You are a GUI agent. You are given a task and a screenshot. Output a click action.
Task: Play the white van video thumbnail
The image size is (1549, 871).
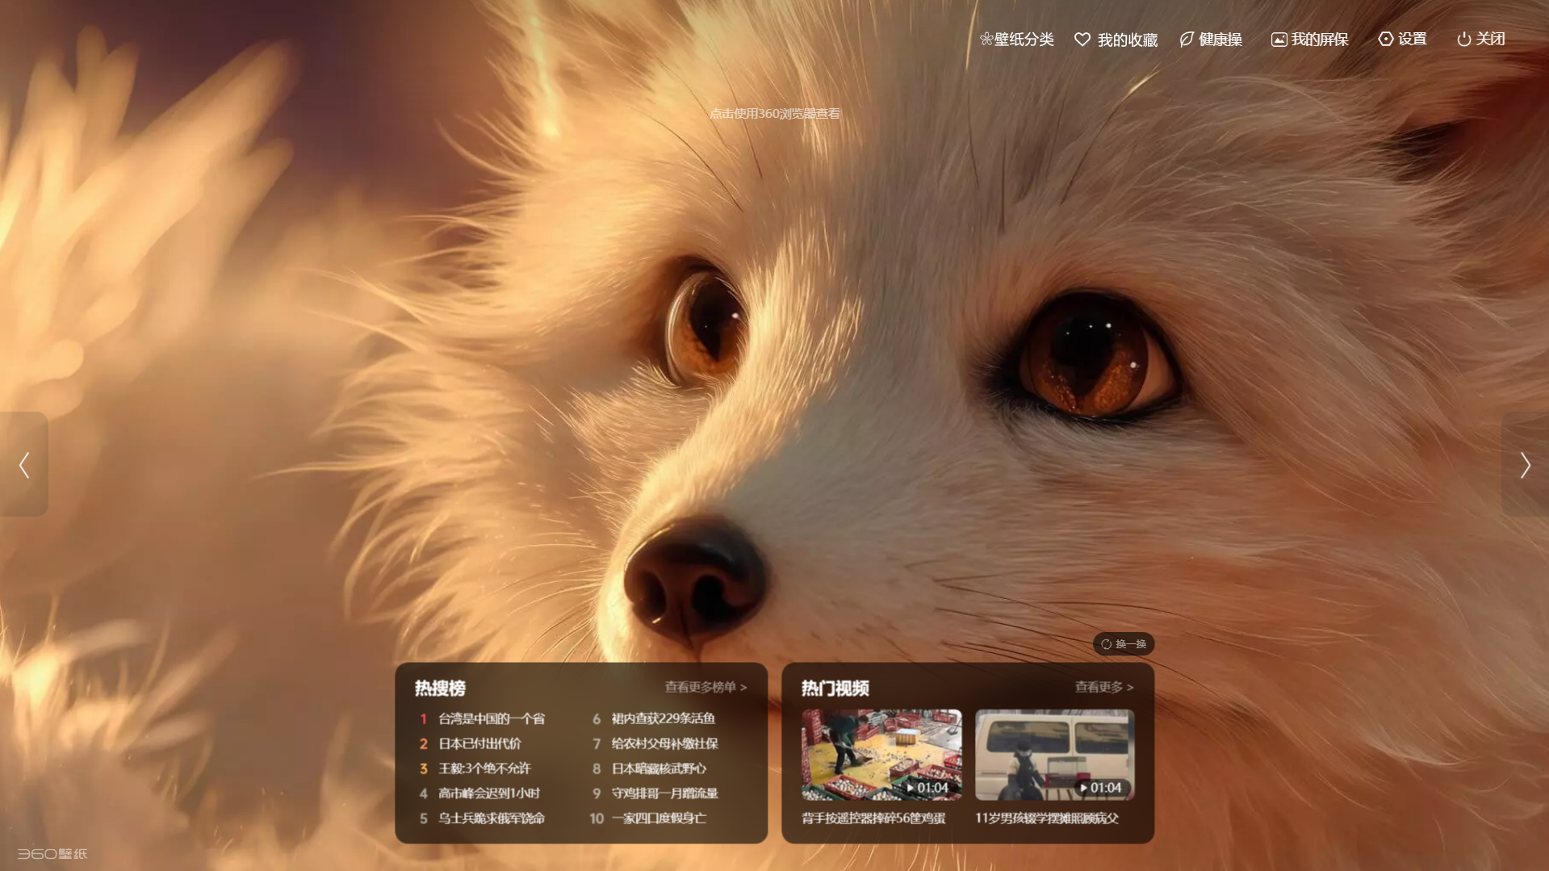click(1054, 754)
